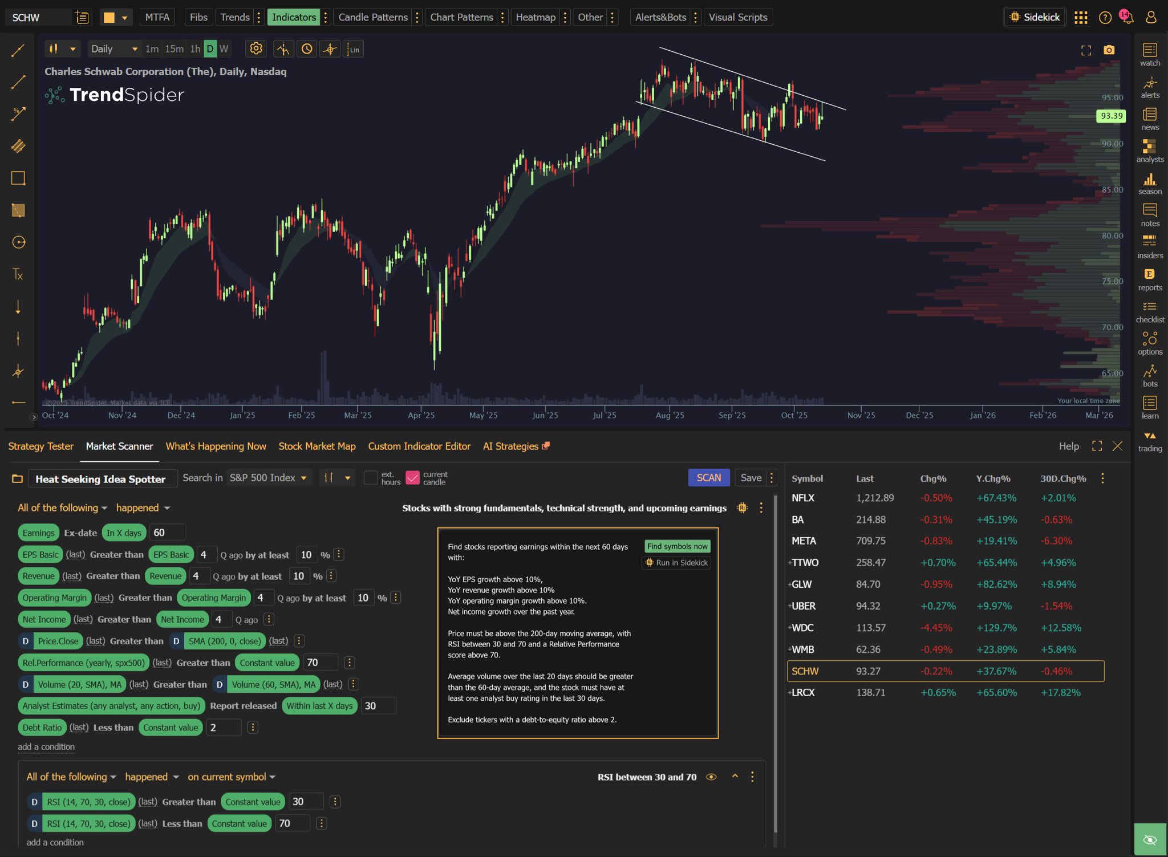
Task: Uncheck the current candle checkbox
Action: 412,478
